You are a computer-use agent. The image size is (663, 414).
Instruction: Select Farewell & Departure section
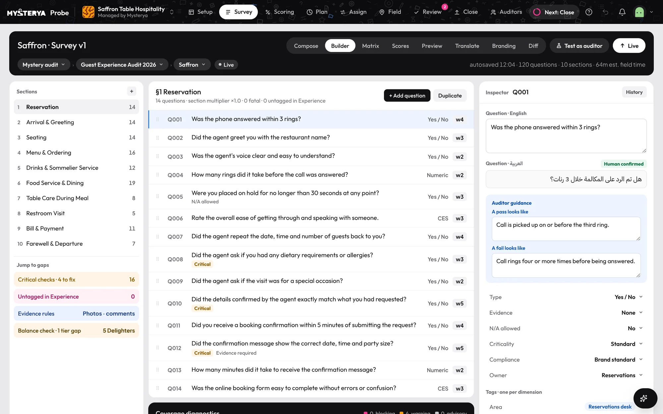(76, 244)
